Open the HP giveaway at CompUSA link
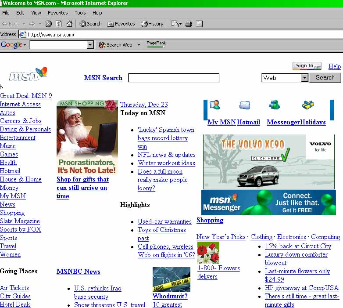Screen dimensions: 343x308 point(302,288)
